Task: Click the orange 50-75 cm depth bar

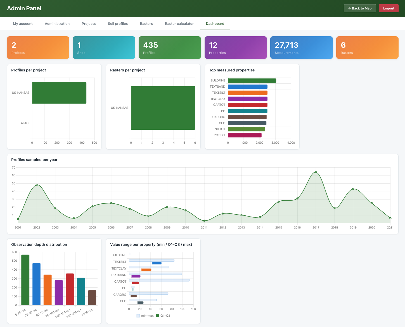Action: tap(48, 290)
